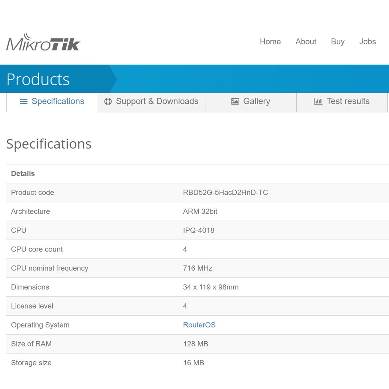Click the Gallery picture icon
This screenshot has width=389, height=389.
coord(235,101)
